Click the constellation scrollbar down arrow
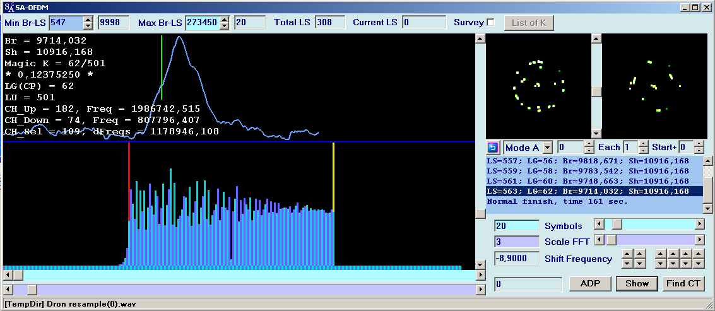The height and width of the screenshot is (311, 715). (x=596, y=134)
